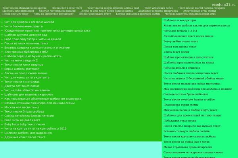Open 'Ветер любви песня текст' sidebar link
Viewport: 238px width, 158px height.
click(180, 41)
